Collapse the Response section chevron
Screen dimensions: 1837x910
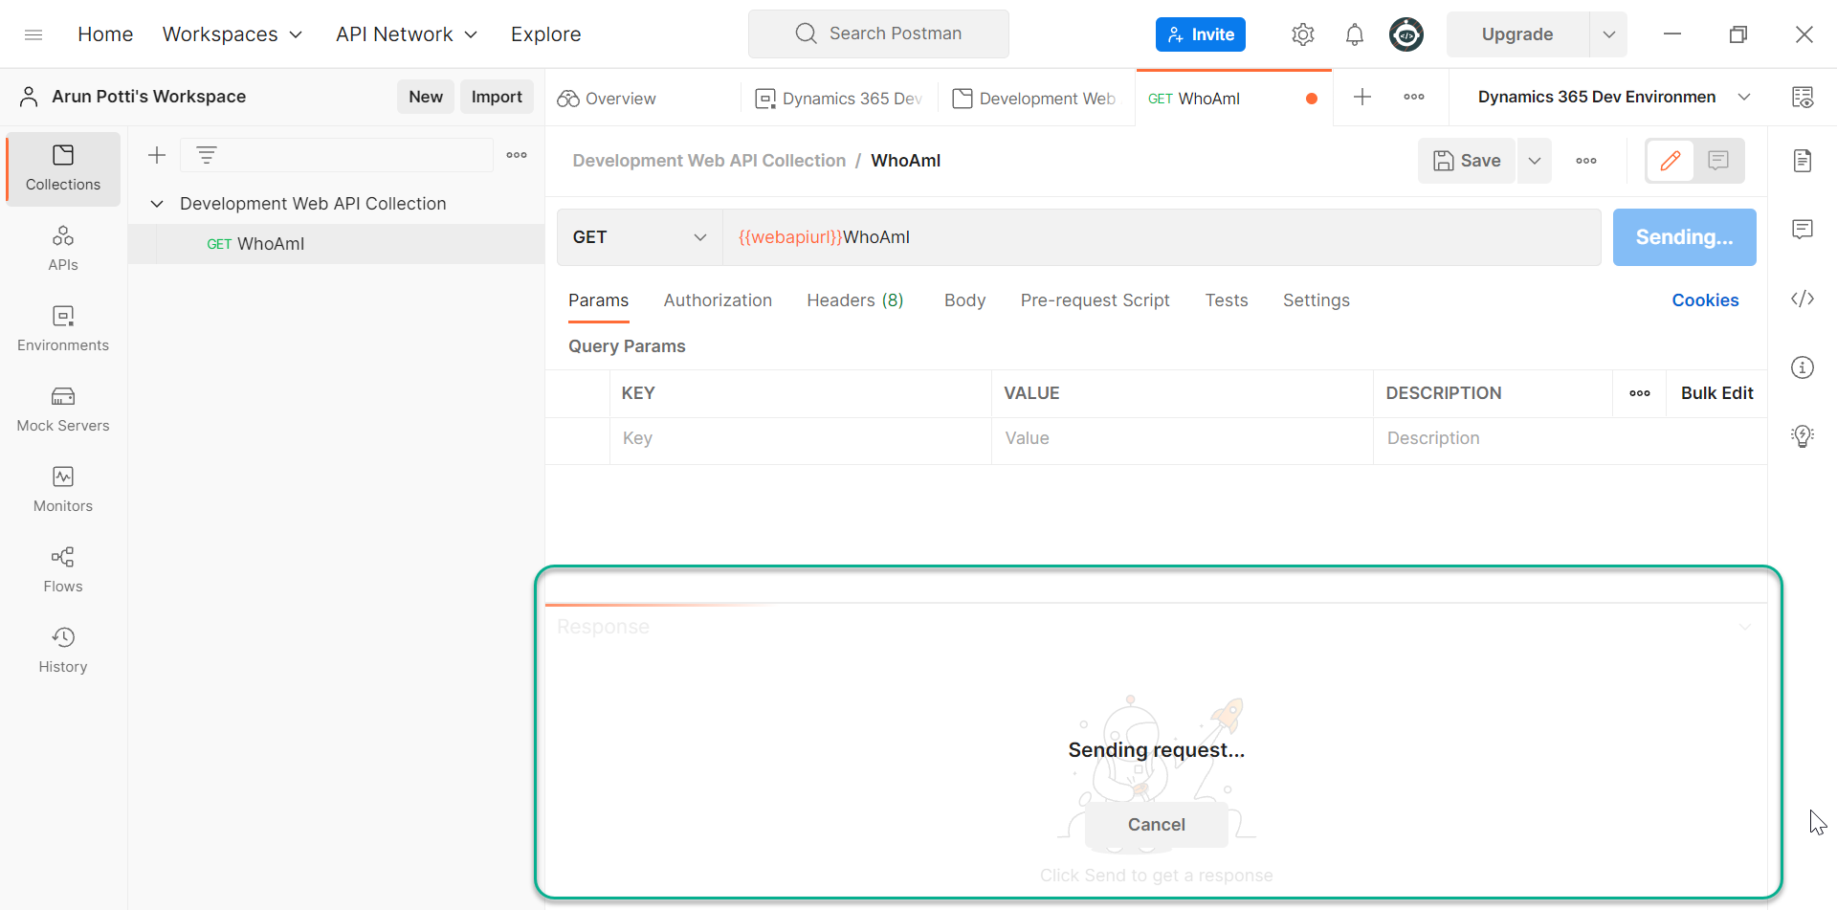(x=1746, y=627)
